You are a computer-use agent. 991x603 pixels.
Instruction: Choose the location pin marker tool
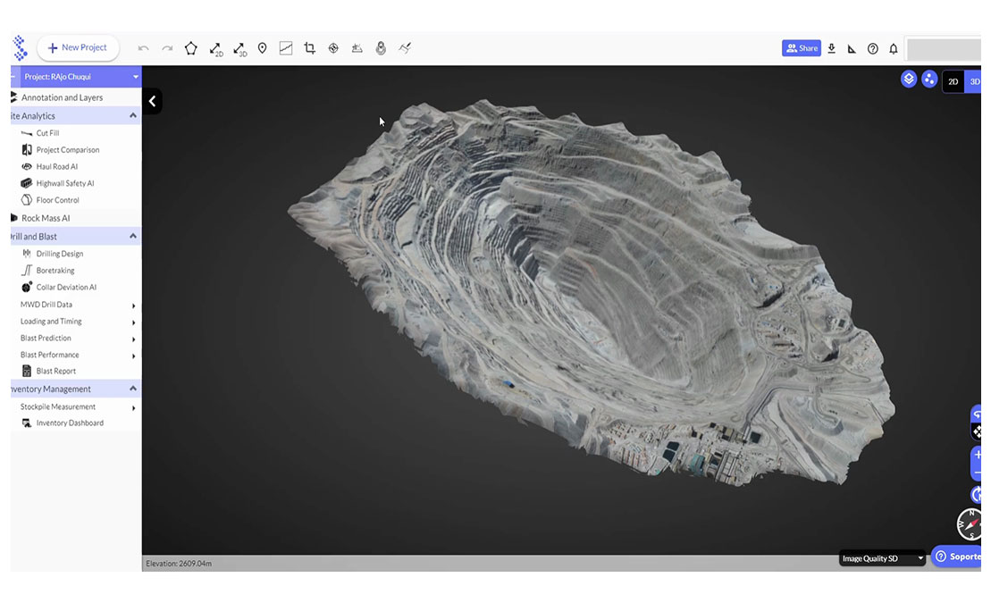262,48
